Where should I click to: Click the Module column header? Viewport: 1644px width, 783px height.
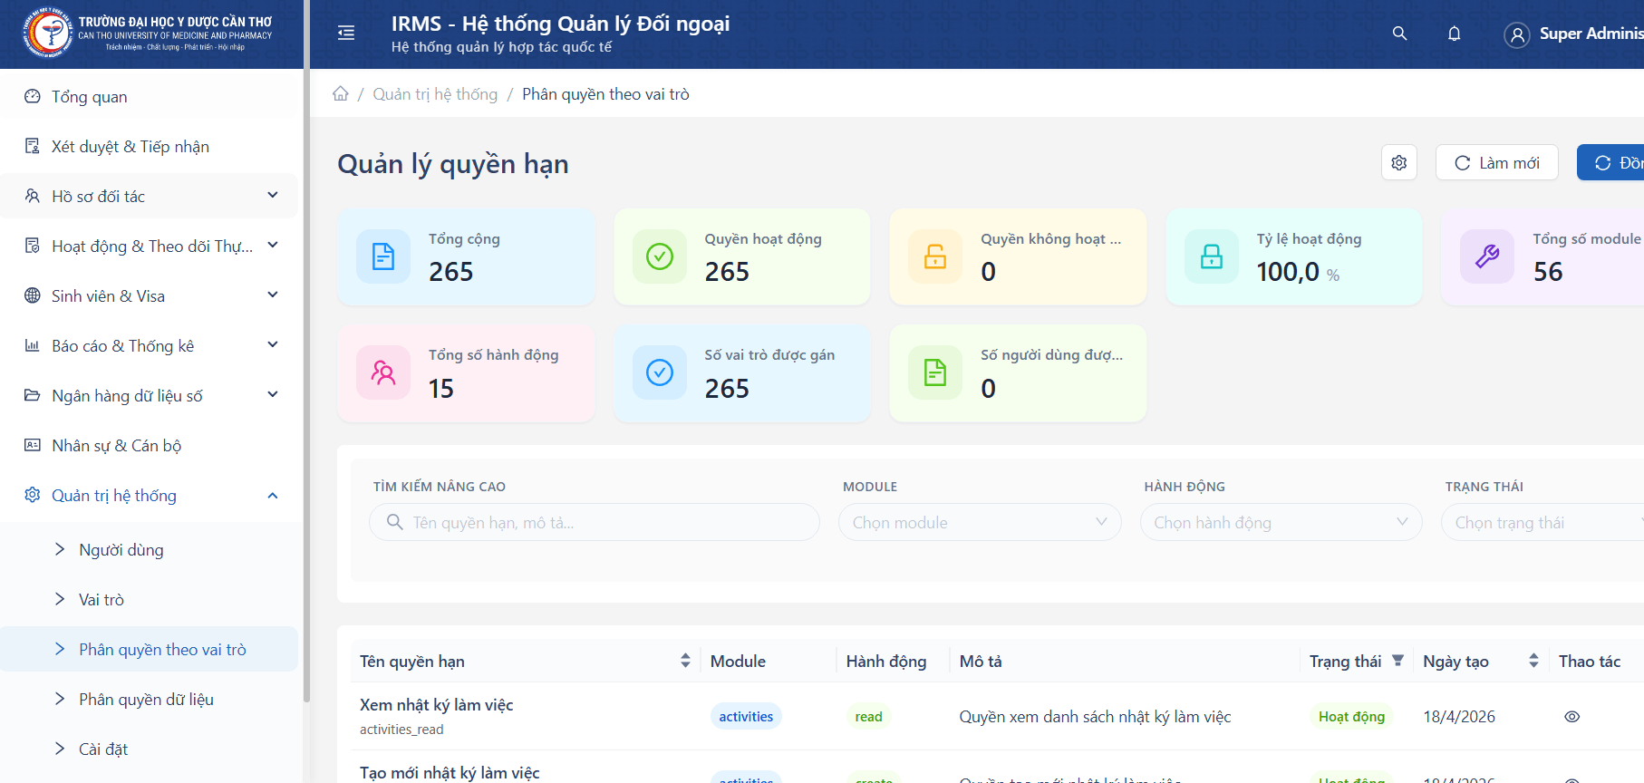click(738, 662)
